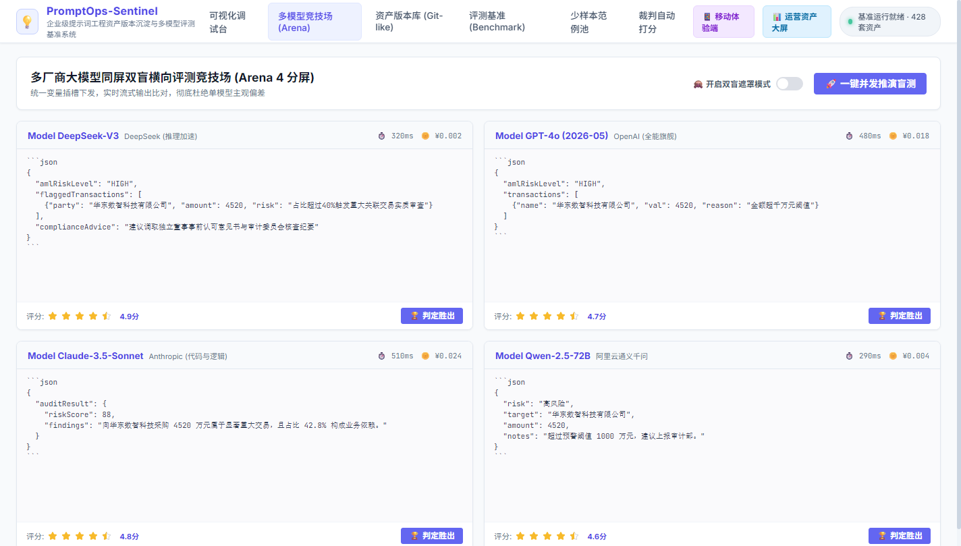The image size is (961, 546).
Task: Click the third star in Claude-3.5-Sonnet rating
Action: [80, 536]
